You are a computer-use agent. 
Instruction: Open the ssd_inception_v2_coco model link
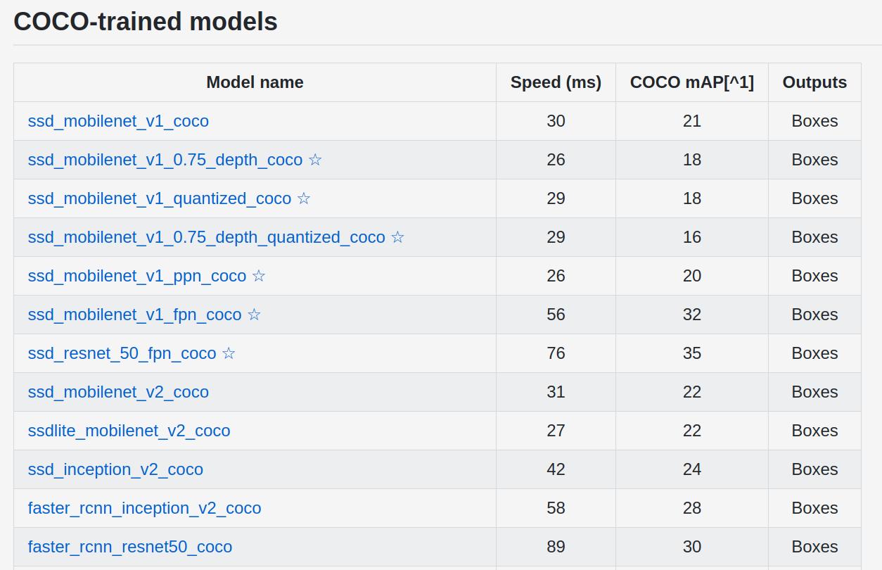click(x=115, y=469)
